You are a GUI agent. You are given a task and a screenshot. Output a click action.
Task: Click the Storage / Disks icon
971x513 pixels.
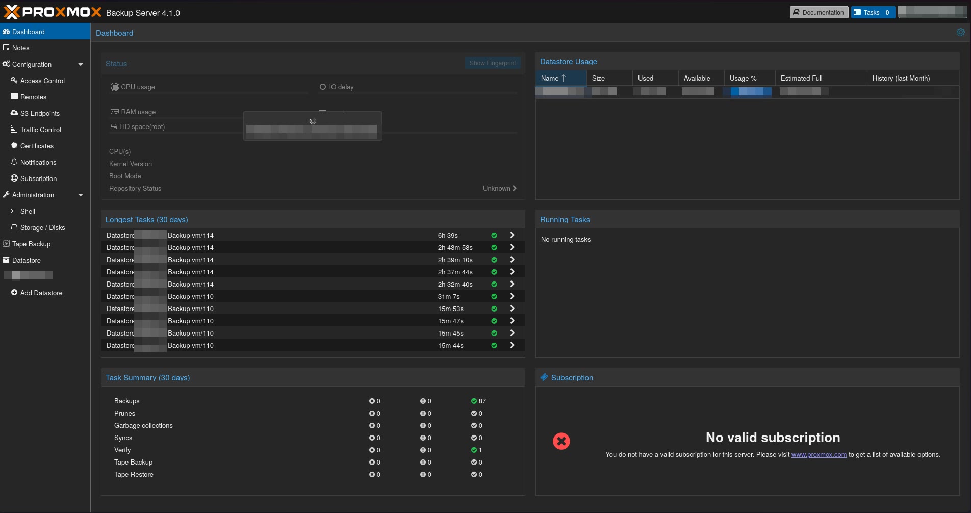(x=14, y=227)
